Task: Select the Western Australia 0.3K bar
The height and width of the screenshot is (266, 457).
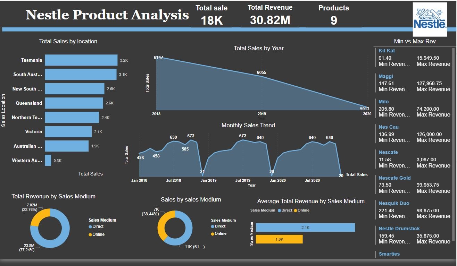Action: 48,160
